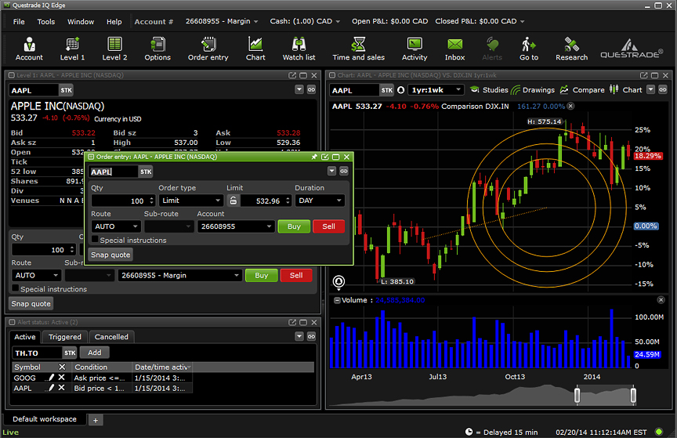Viewport: 677px width, 438px height.
Task: Open Route AUTO dropdown in Order entry
Action: [x=116, y=226]
